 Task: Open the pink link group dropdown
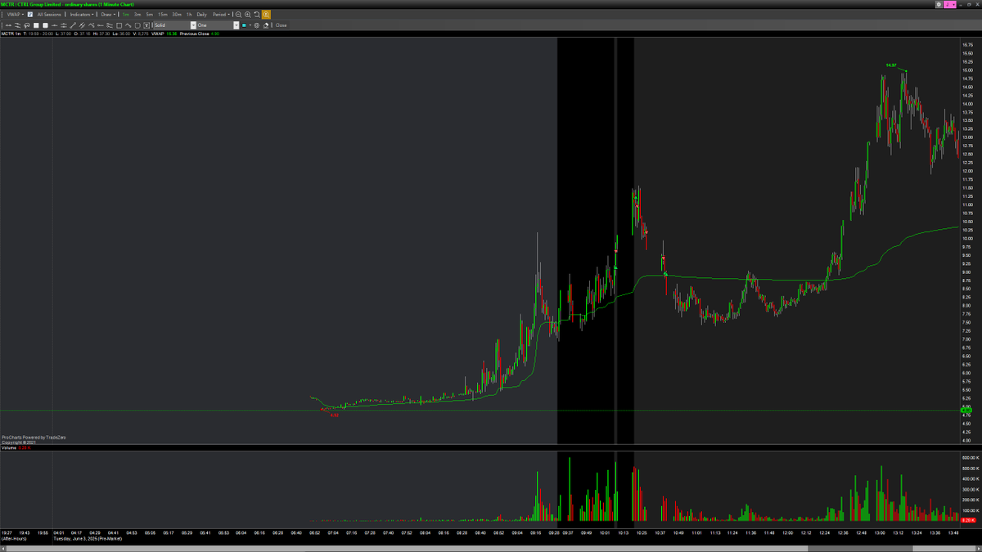pyautogui.click(x=950, y=5)
